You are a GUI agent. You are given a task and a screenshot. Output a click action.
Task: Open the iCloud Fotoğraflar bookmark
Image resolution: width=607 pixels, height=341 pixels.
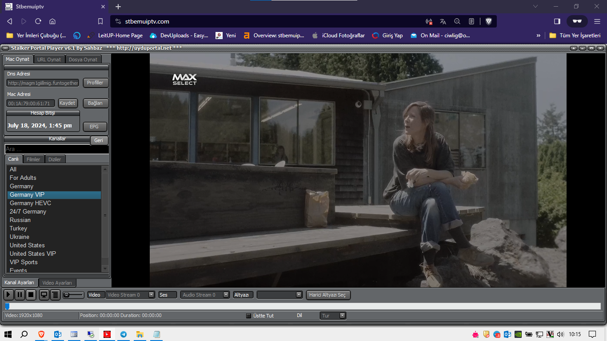click(339, 36)
